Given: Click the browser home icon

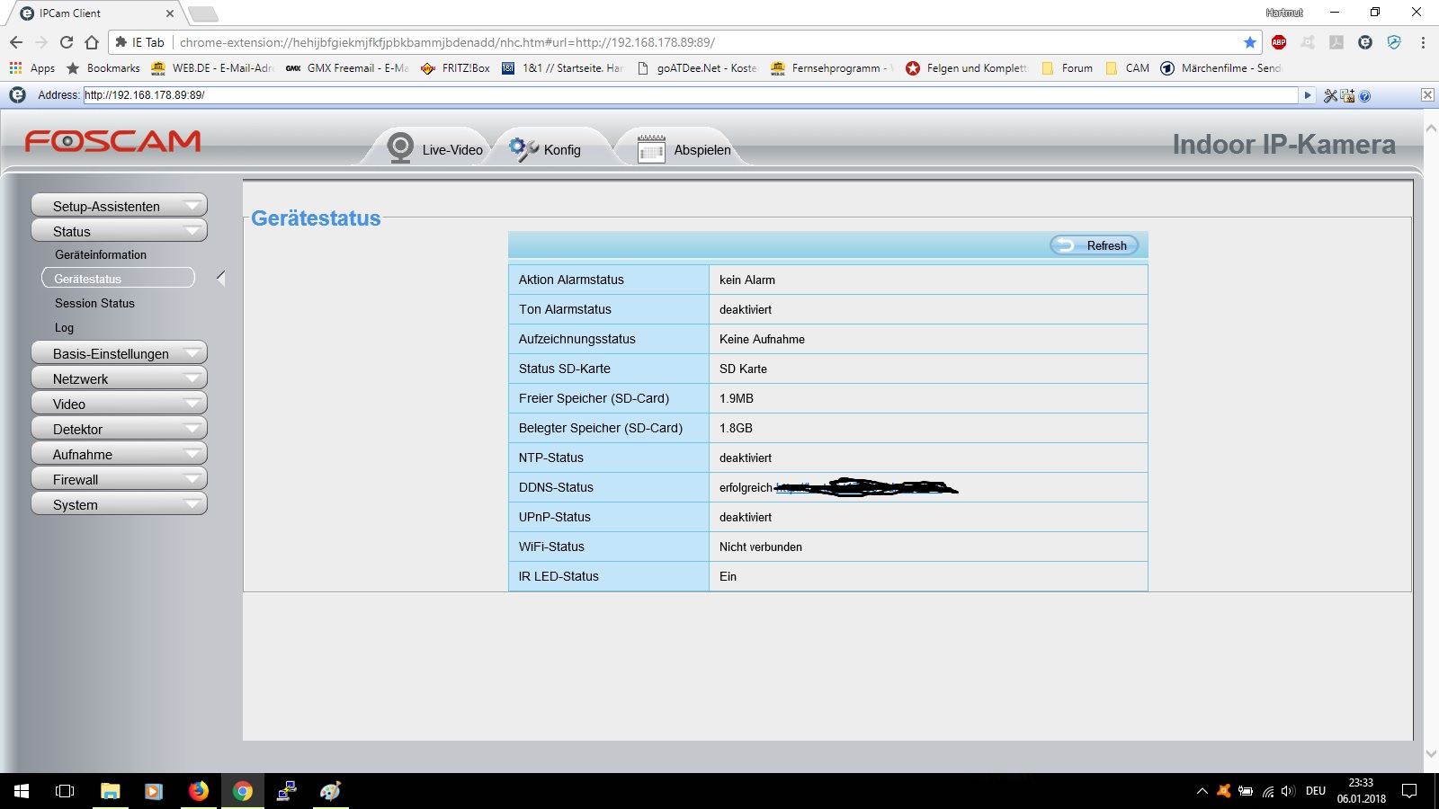Looking at the screenshot, I should point(92,42).
